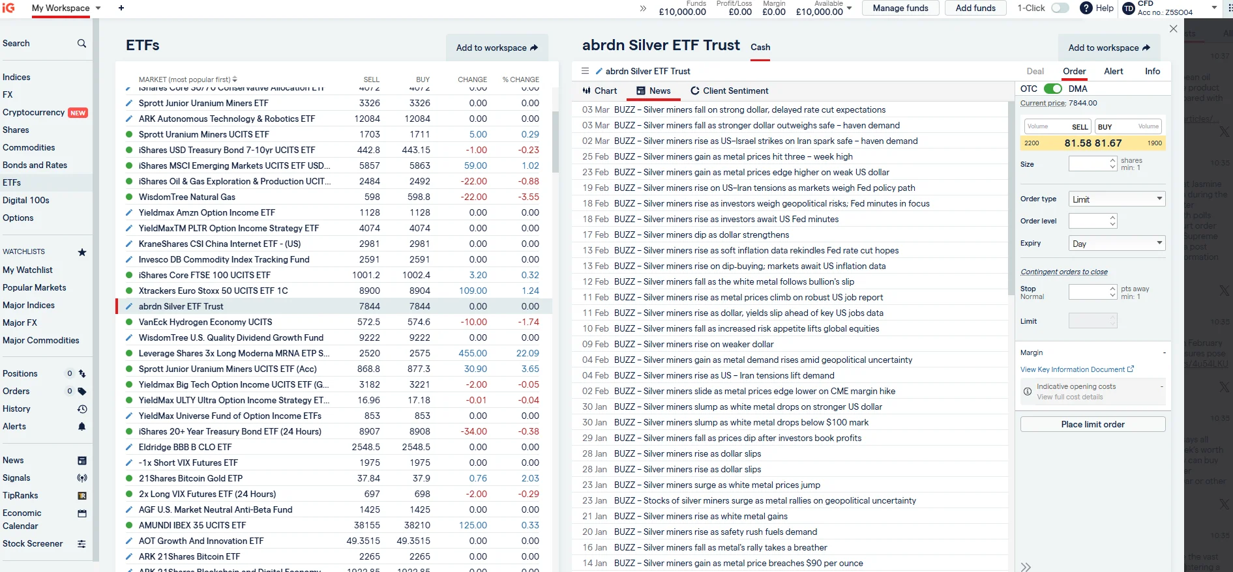Switch to the Client Sentiment tab
Viewport: 1233px width, 572px height.
pyautogui.click(x=730, y=91)
